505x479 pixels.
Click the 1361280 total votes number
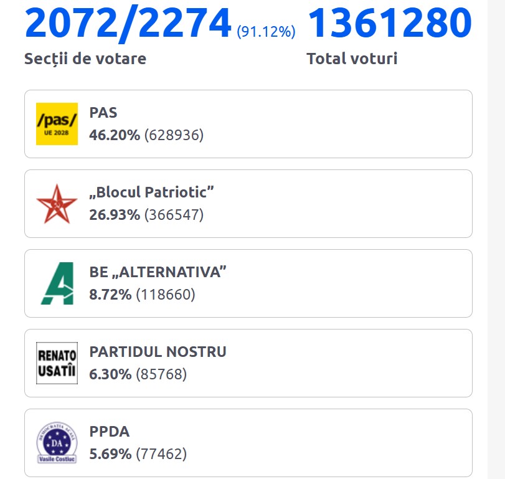(389, 24)
